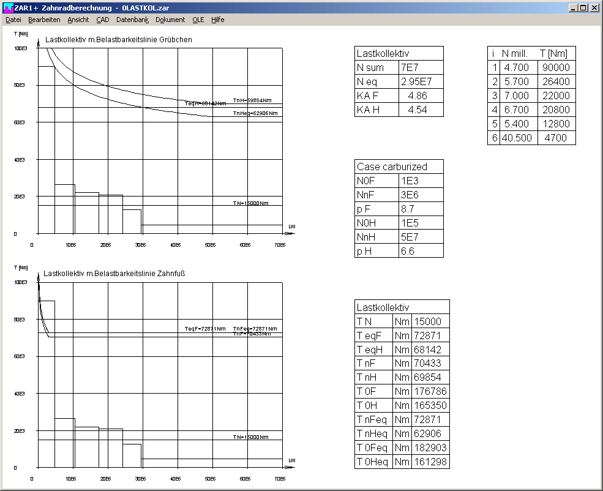Minimize the ZAR1+ window
The height and width of the screenshot is (491, 603).
[x=572, y=8]
